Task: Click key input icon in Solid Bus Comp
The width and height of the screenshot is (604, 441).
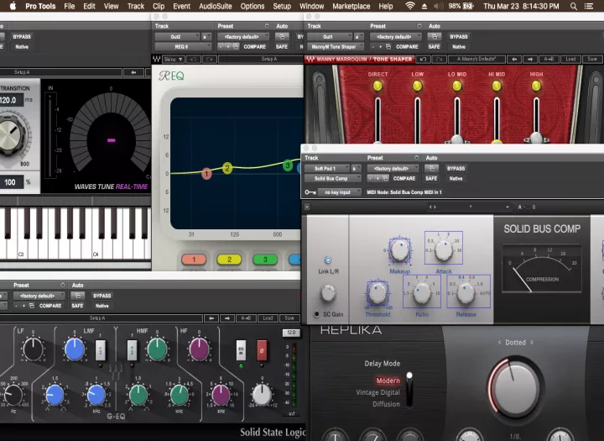Action: pos(310,192)
